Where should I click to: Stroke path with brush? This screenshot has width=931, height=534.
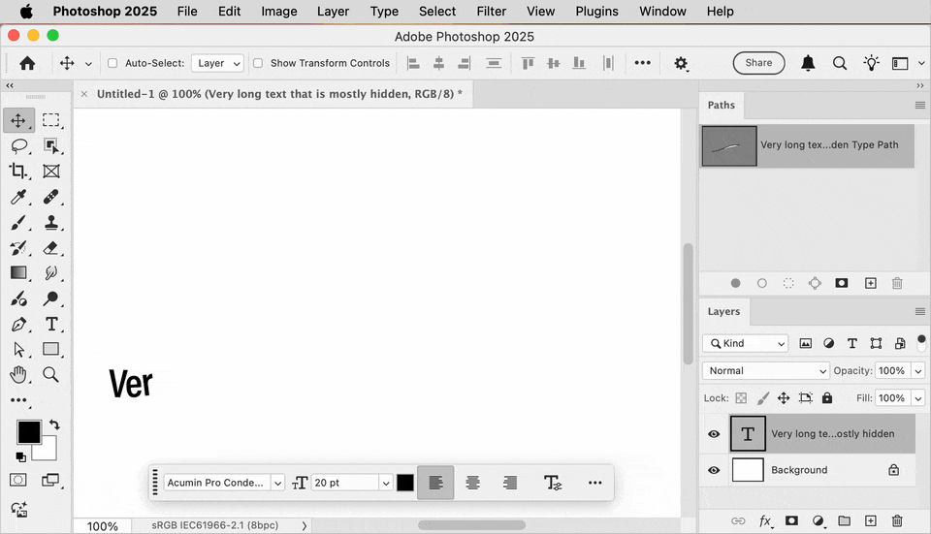coord(762,284)
